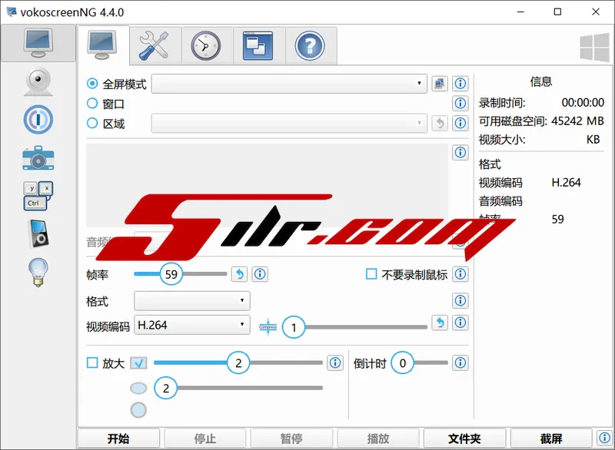This screenshot has height=450, width=615.
Task: Click the H.264 value in 信息 panel
Action: tap(566, 183)
